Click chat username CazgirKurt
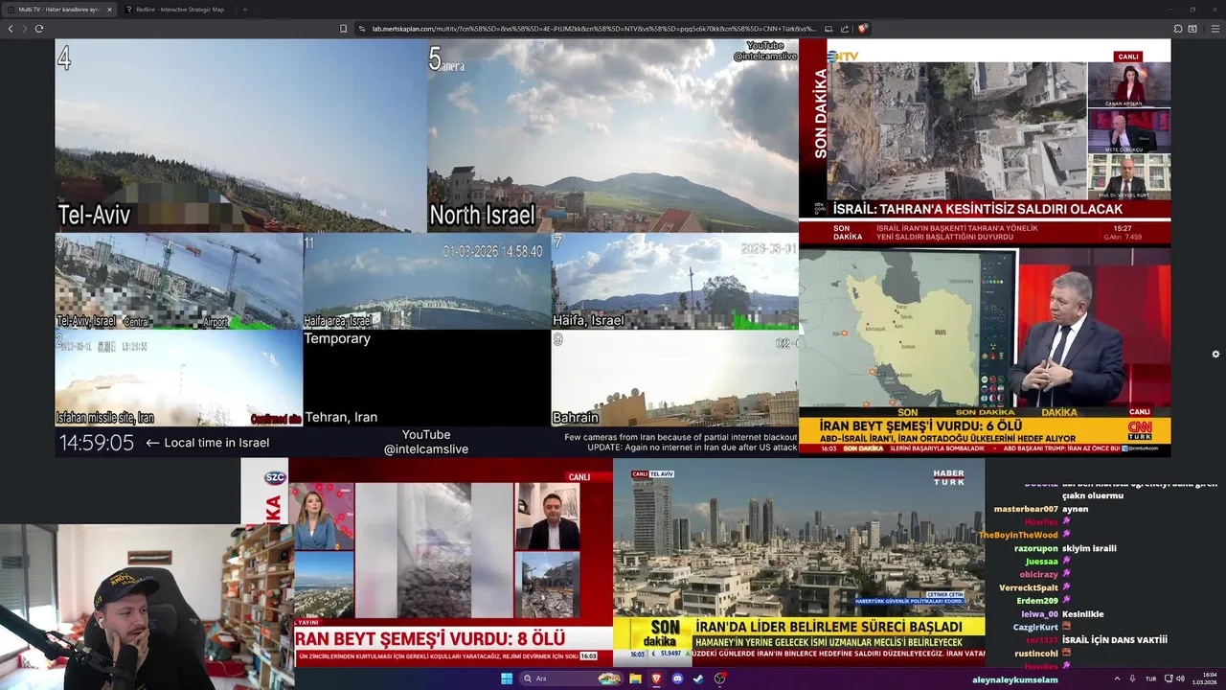1226x690 pixels. click(x=1035, y=627)
